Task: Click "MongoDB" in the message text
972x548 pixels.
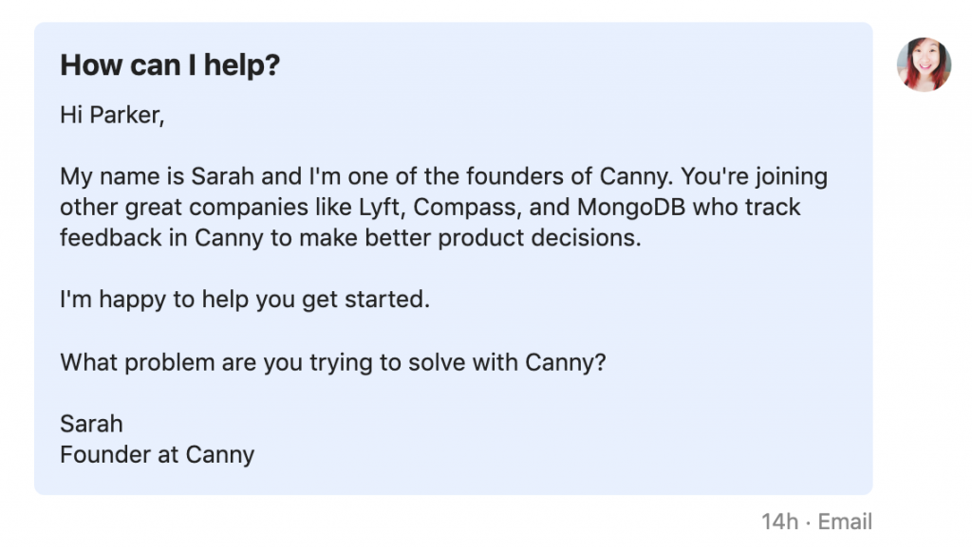Action: tap(631, 207)
